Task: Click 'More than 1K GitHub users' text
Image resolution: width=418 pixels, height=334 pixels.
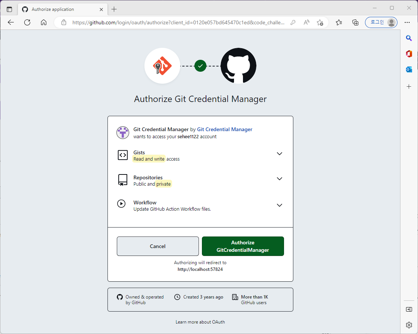Action: (x=254, y=300)
